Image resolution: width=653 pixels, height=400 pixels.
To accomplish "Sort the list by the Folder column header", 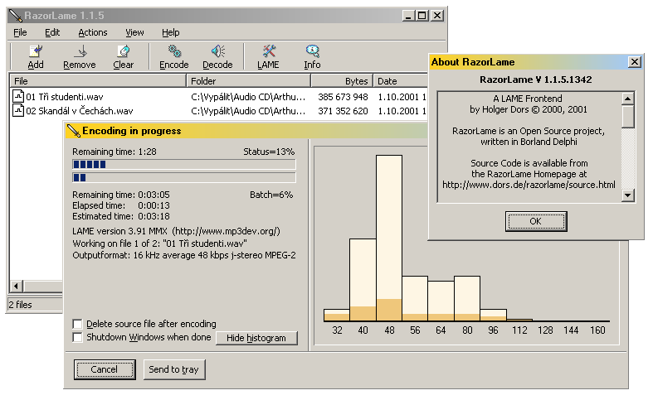I will (248, 81).
